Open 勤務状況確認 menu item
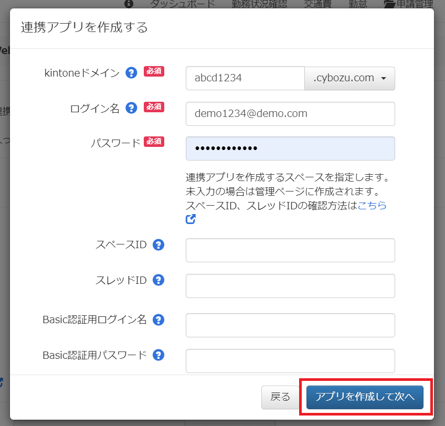This screenshot has height=426, width=445. pyautogui.click(x=259, y=4)
